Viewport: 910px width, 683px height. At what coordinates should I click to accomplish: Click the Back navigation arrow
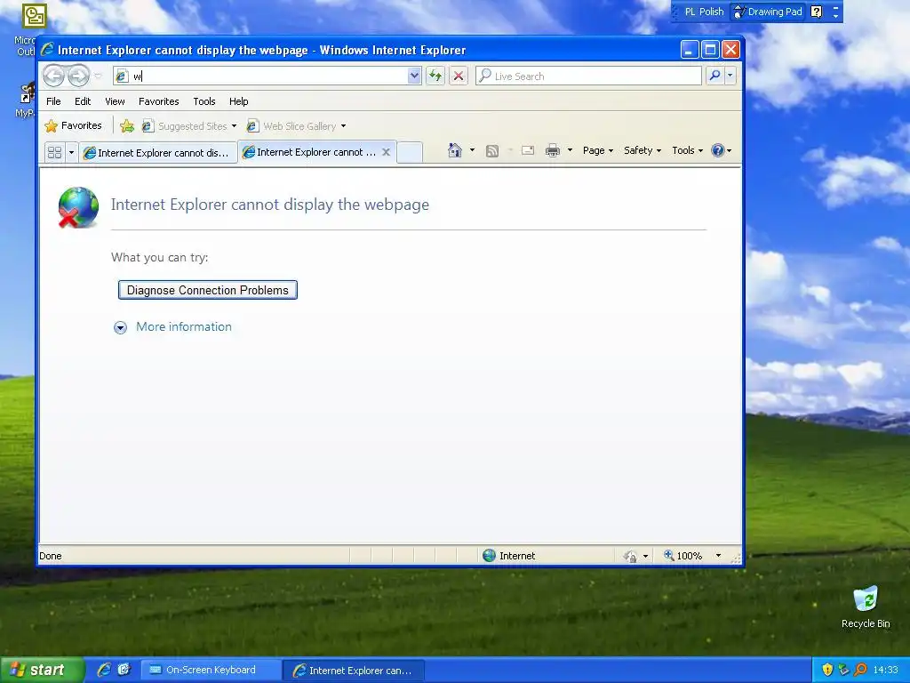(52, 76)
